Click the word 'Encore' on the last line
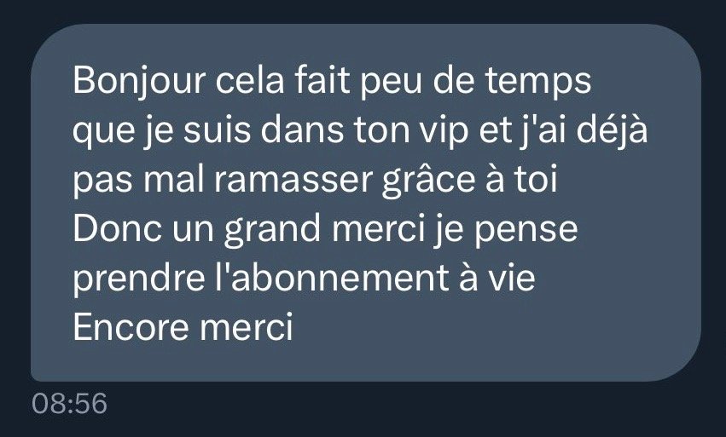Screen dimensions: 726x437 pyautogui.click(x=131, y=327)
